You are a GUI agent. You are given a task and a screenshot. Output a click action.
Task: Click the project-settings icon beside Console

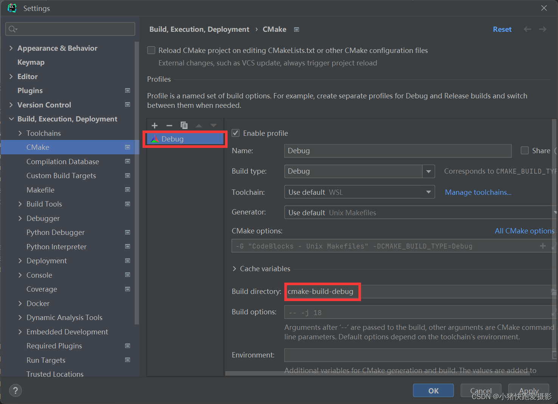[128, 275]
